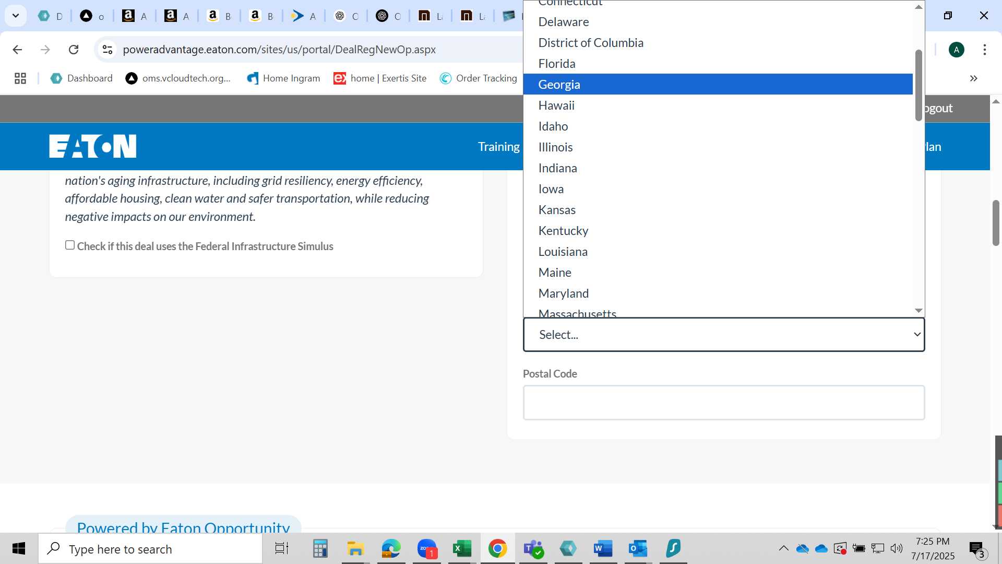This screenshot has width=1002, height=564.
Task: Open Excel from the taskbar
Action: (x=462, y=549)
